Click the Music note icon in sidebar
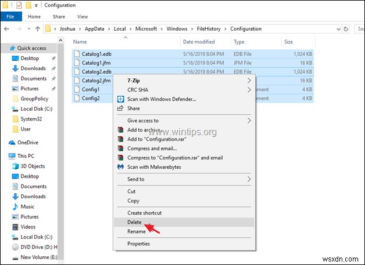This screenshot has height=265, width=365. click(15, 206)
